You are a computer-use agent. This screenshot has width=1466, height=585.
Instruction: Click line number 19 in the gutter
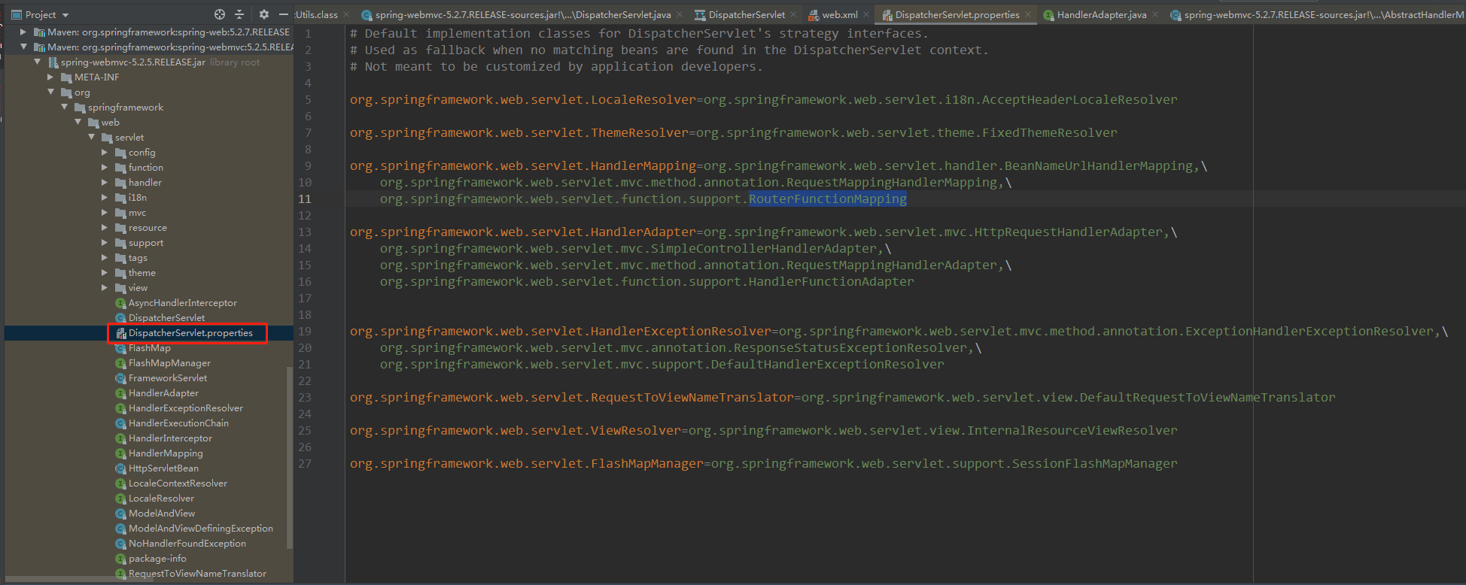(305, 331)
